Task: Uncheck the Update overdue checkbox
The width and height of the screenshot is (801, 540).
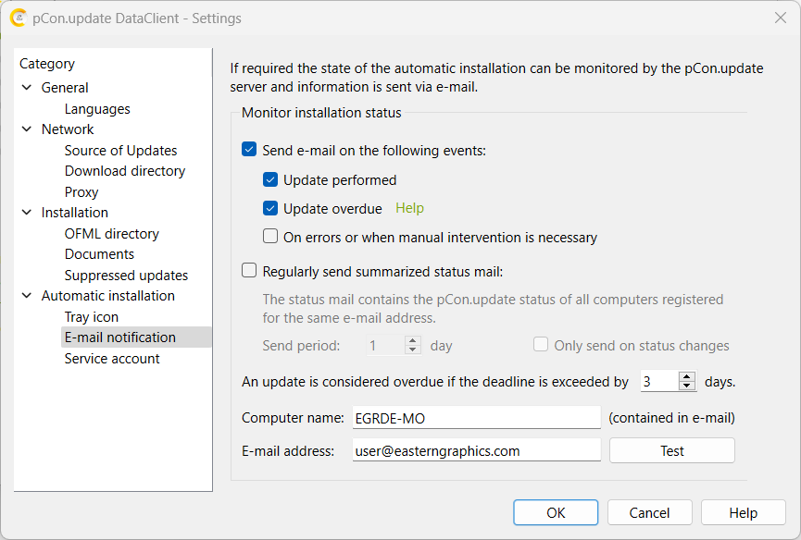Action: point(270,208)
